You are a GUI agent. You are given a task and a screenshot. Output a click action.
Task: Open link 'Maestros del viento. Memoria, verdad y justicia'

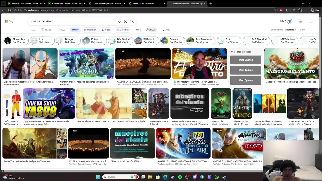[189, 123]
